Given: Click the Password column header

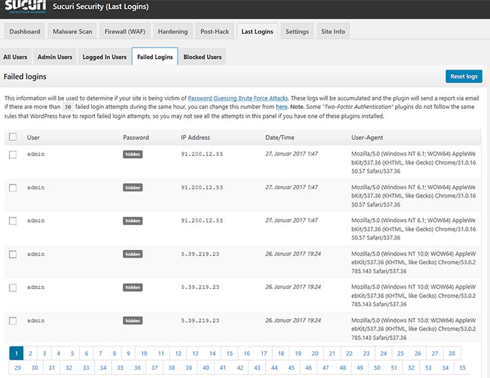Looking at the screenshot, I should click(x=136, y=138).
